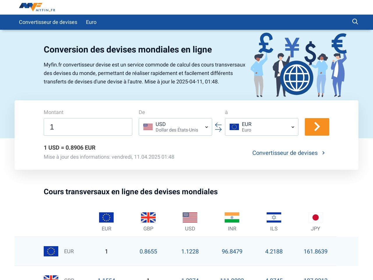Click the chevron arrow of EUR dropdown
373x280 pixels.
click(293, 127)
